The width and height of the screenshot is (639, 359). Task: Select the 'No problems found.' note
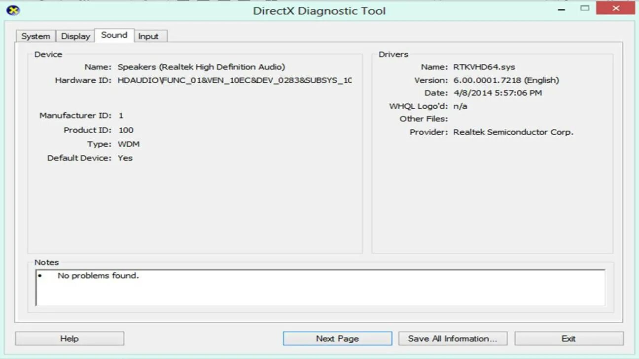point(98,276)
